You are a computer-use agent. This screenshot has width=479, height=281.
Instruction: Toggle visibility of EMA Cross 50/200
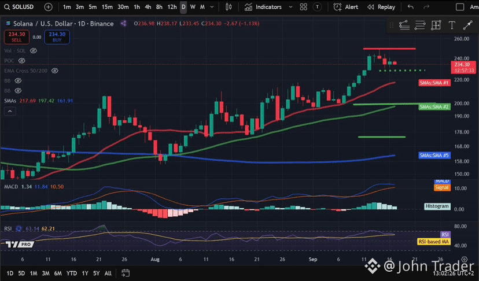pyautogui.click(x=55, y=71)
